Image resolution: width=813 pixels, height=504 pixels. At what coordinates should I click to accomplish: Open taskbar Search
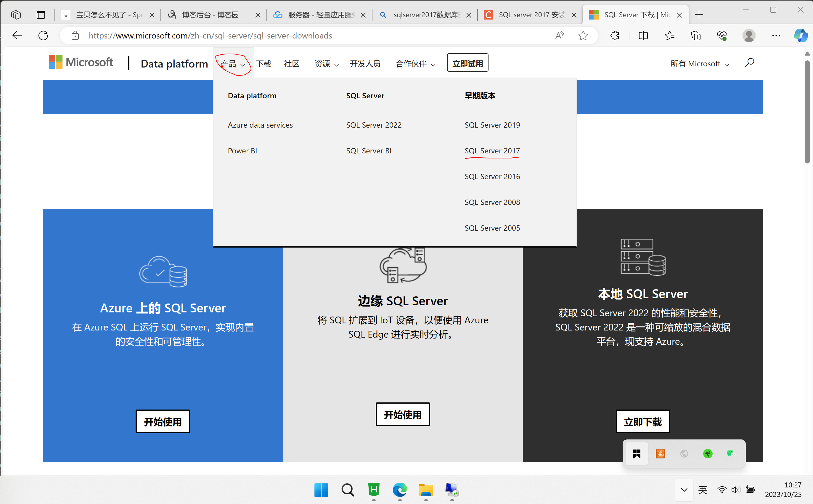point(348,490)
